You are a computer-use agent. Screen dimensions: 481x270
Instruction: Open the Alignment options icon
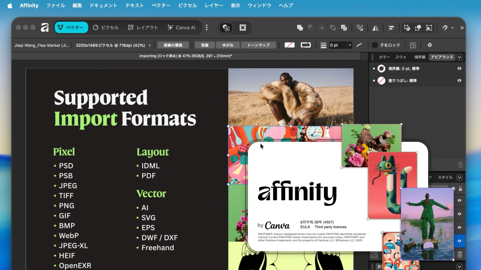coord(391,27)
